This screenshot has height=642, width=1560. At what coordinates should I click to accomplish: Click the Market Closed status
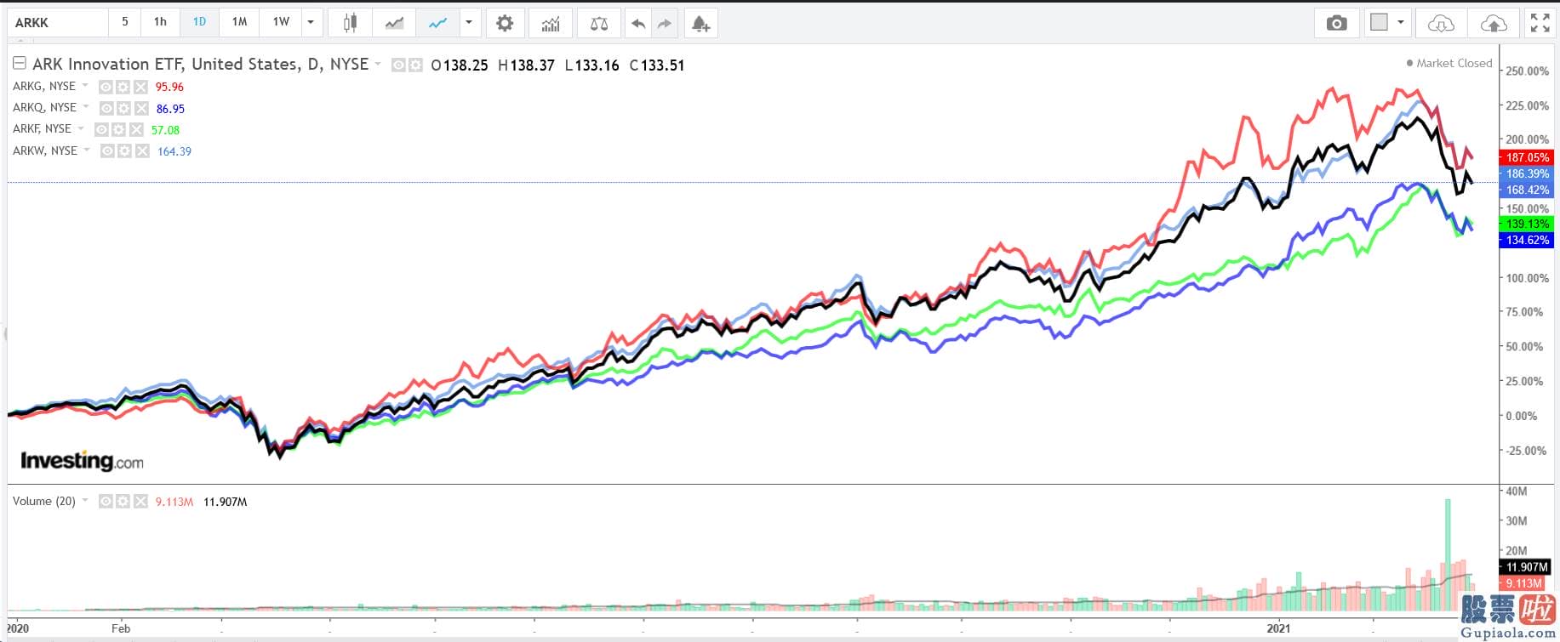pyautogui.click(x=1449, y=63)
